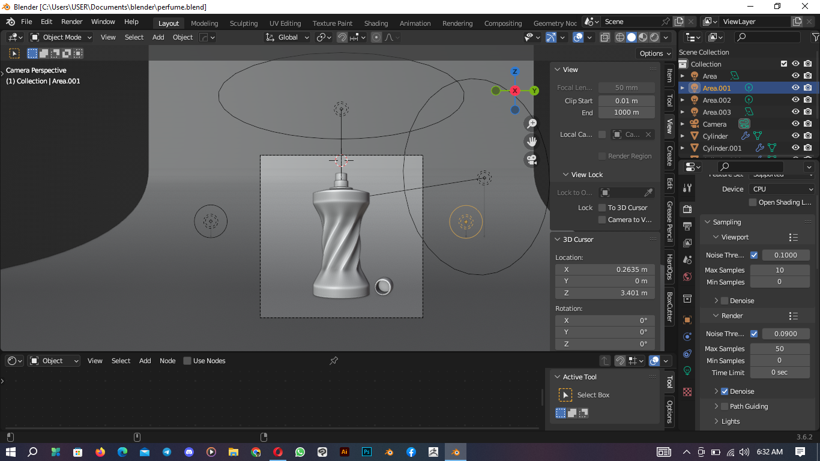
Task: Open the HardOps sidebar tab
Action: [669, 268]
